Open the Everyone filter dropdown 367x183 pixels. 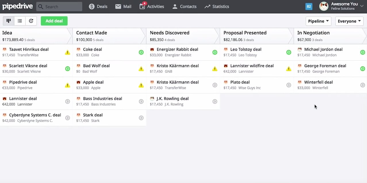(x=349, y=21)
